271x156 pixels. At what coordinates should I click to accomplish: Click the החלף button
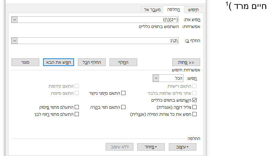pos(123,62)
